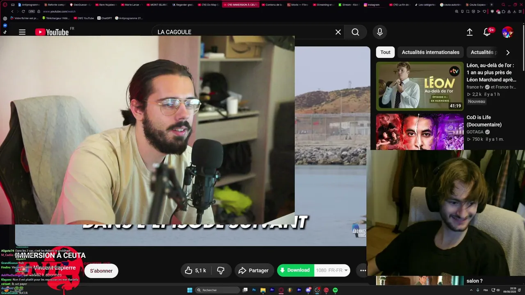Open the browser sidebar Messenger icon
Image resolution: width=525 pixels, height=295 pixels.
(5, 25)
